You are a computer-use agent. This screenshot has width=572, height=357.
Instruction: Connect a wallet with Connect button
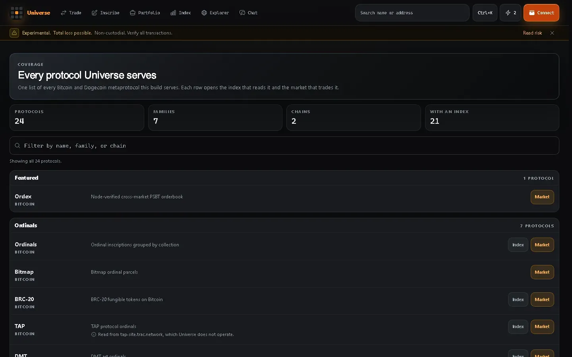[541, 13]
